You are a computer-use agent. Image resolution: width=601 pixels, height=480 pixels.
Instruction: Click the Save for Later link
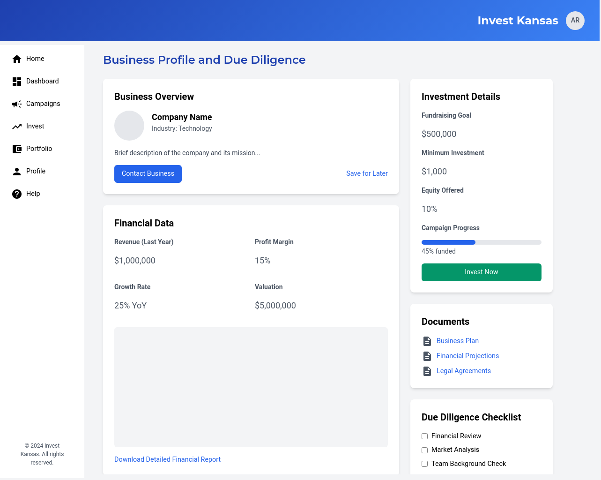[367, 173]
